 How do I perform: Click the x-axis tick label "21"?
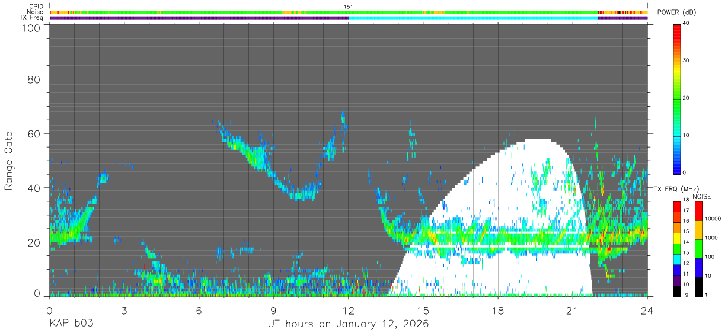click(573, 311)
